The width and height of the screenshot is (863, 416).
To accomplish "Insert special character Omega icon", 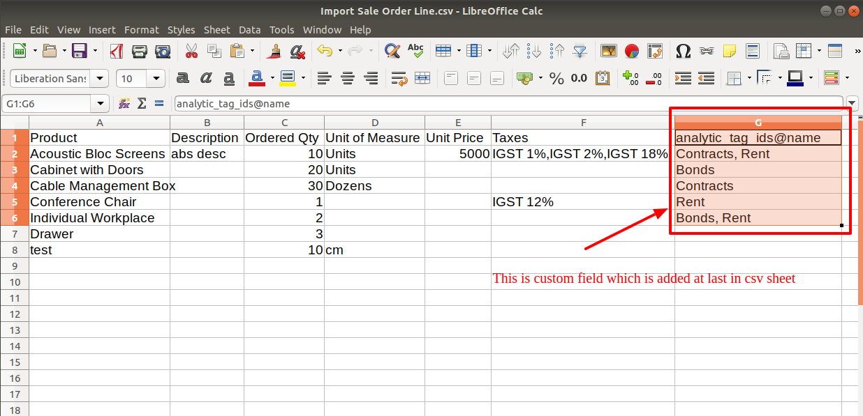I will [x=684, y=51].
